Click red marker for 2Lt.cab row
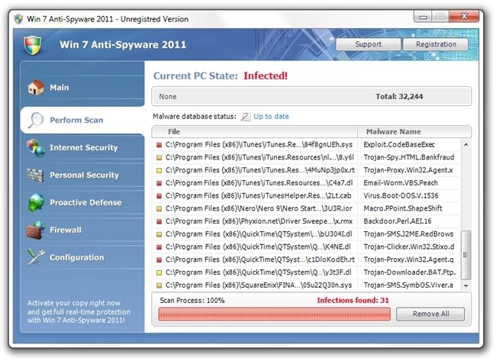The width and height of the screenshot is (496, 361). point(159,196)
